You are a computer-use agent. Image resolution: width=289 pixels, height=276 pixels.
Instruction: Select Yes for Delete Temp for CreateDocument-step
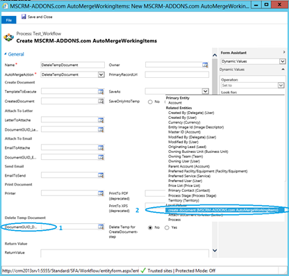[167, 227]
